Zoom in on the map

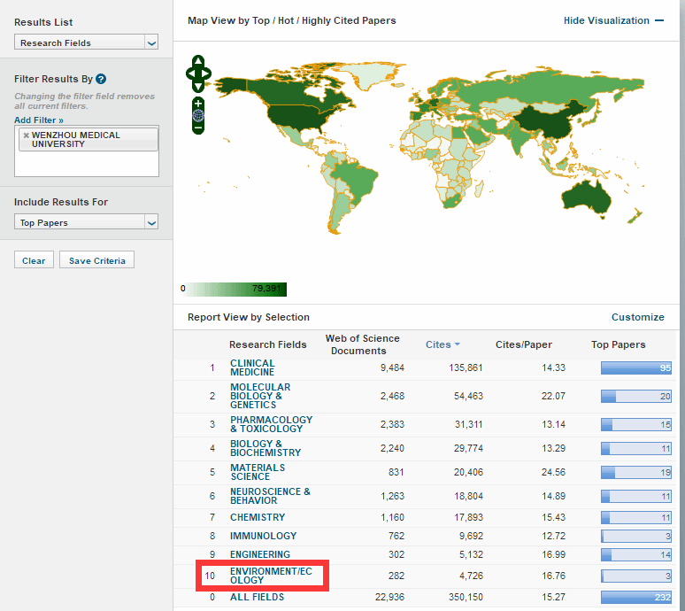(198, 103)
